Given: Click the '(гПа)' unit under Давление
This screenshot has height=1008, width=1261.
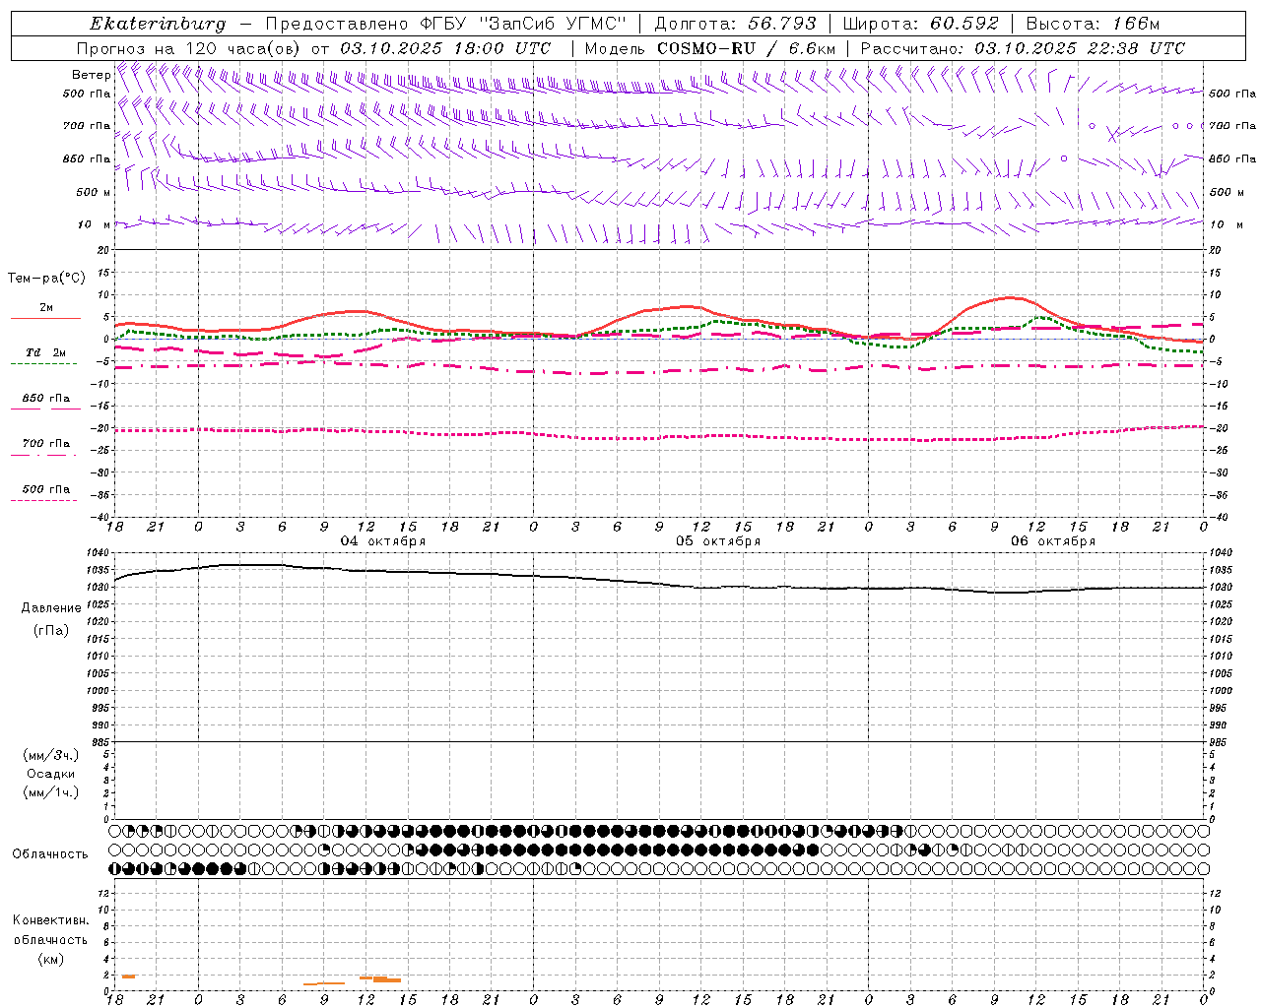Looking at the screenshot, I should pos(50,630).
